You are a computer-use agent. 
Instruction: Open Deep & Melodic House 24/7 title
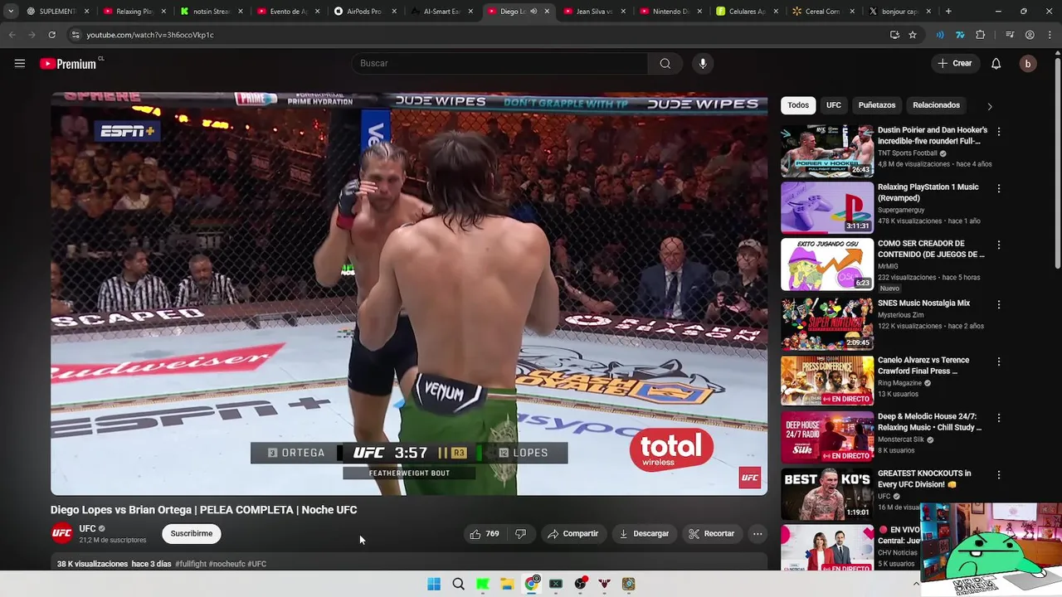coord(929,422)
